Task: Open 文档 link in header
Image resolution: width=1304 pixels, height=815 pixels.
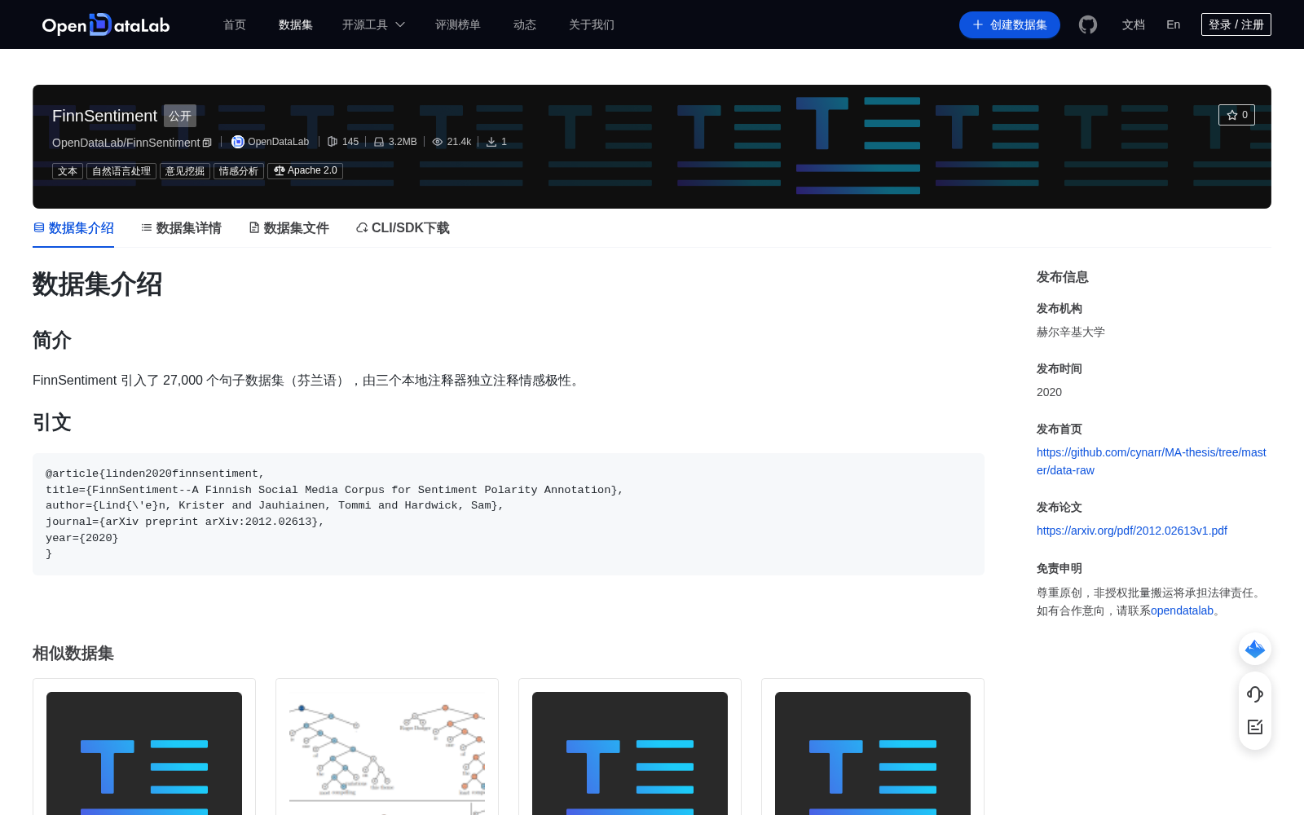Action: coord(1134,24)
